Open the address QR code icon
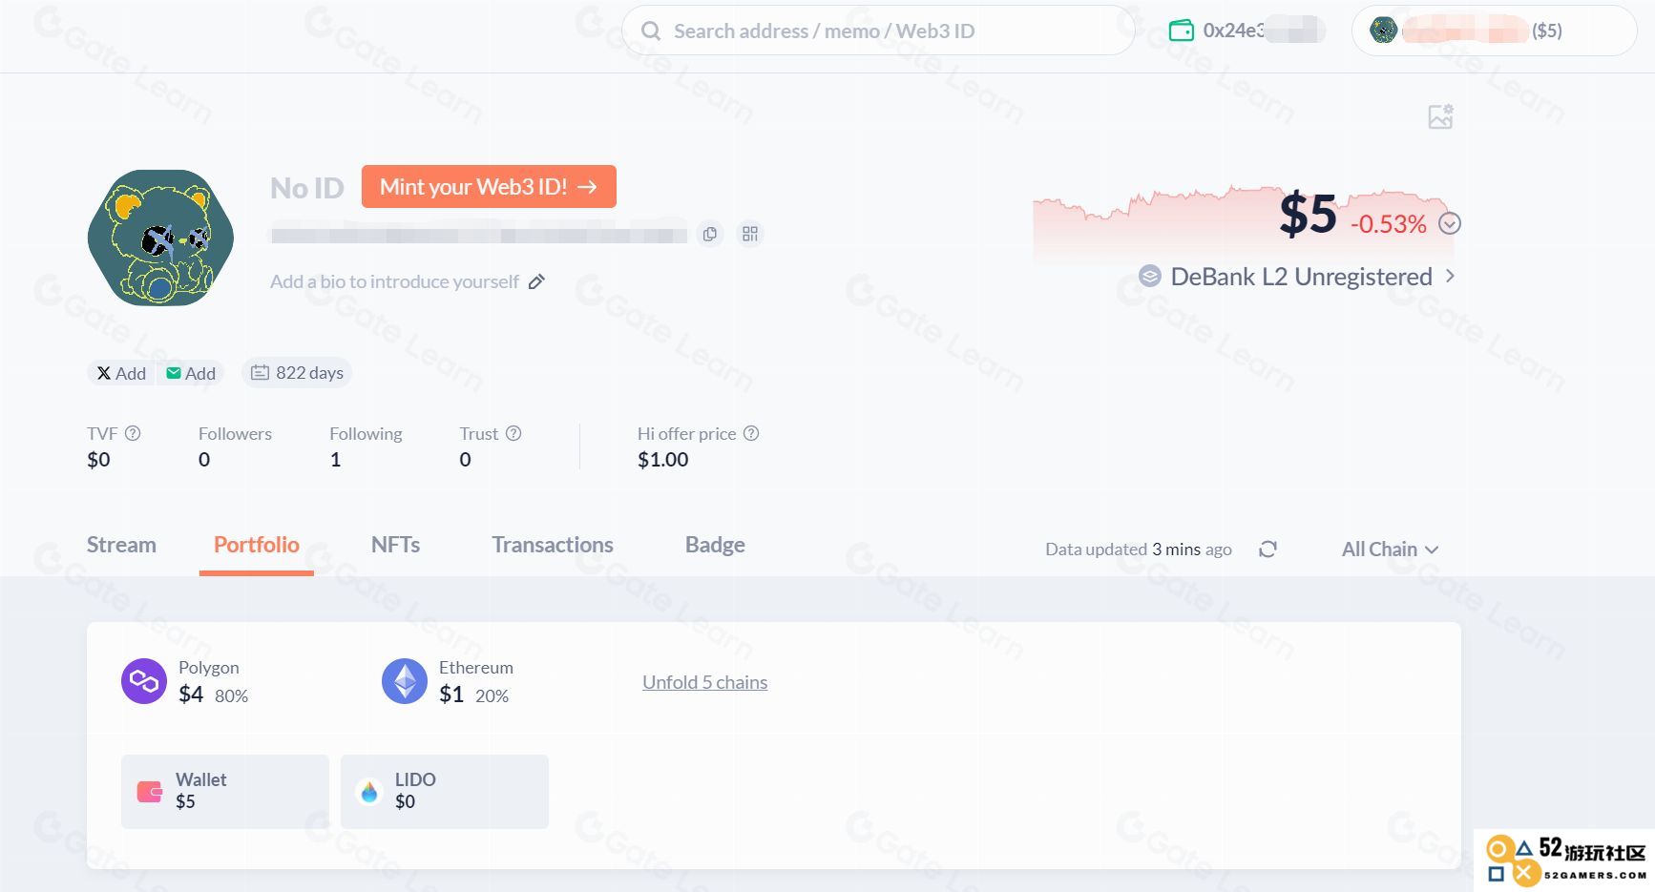This screenshot has width=1655, height=892. [x=750, y=234]
